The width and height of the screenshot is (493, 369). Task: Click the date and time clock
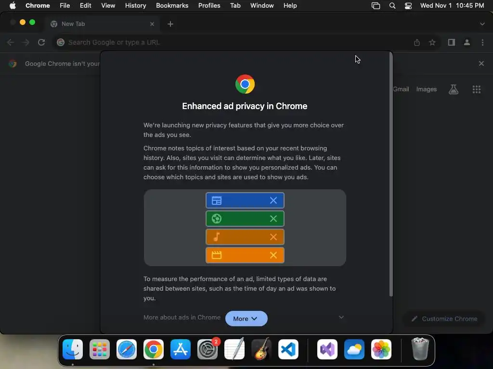(x=452, y=6)
